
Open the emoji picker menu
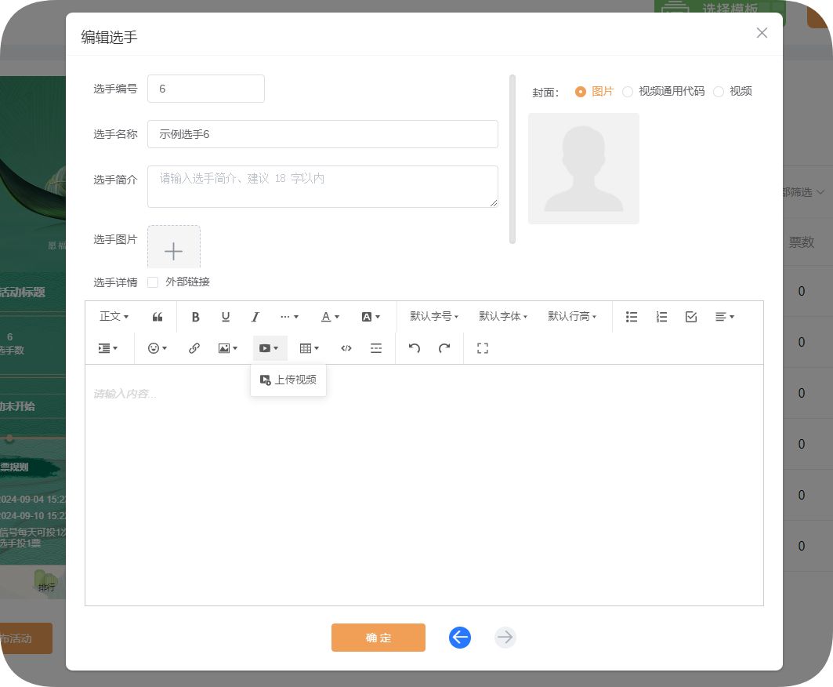tap(158, 348)
